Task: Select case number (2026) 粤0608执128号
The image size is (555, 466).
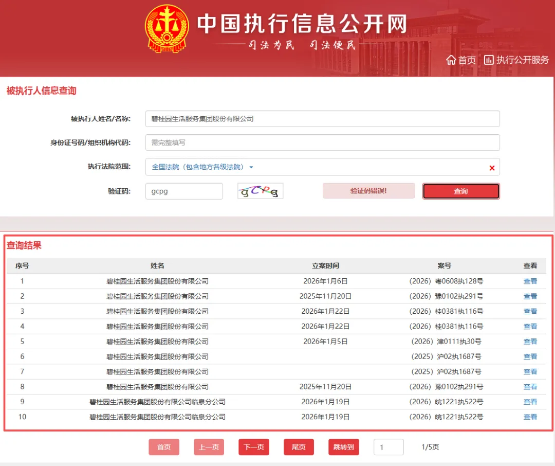Action: pos(446,281)
